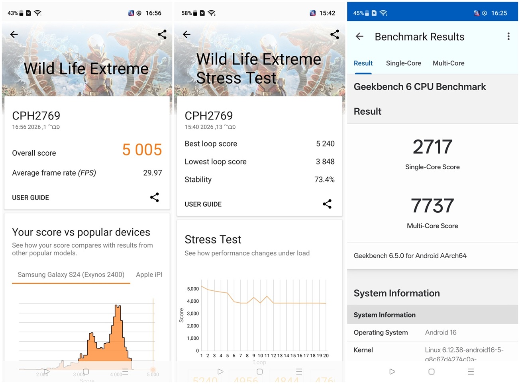Tap the Wi-Fi icon in the 16:25 status bar
The width and height of the screenshot is (520, 384).
click(383, 13)
